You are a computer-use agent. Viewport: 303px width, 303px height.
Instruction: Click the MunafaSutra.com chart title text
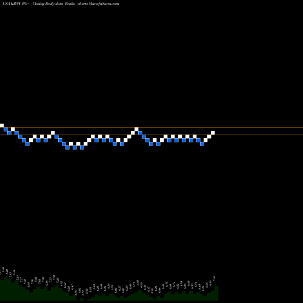point(61,4)
